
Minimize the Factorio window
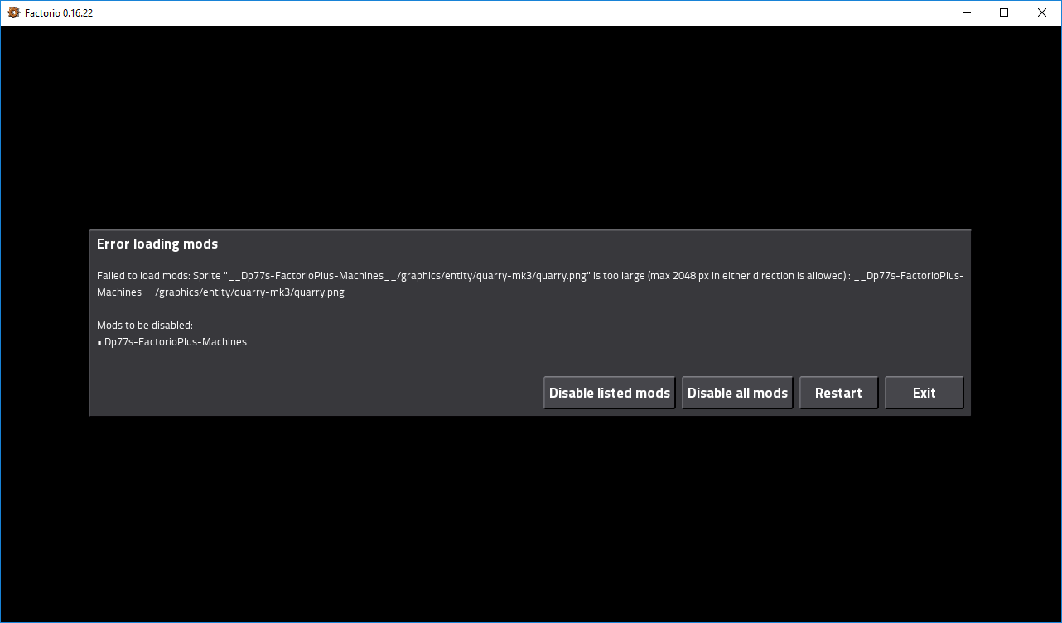[x=966, y=12]
